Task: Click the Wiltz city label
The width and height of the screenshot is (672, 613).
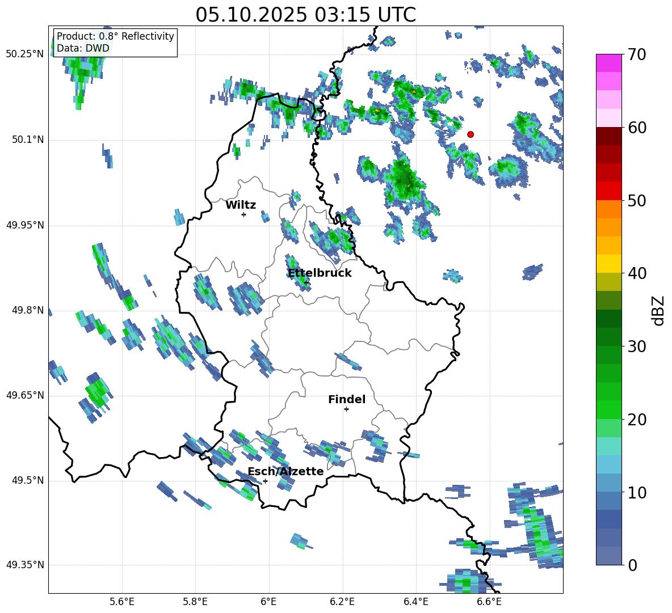Action: click(x=241, y=205)
